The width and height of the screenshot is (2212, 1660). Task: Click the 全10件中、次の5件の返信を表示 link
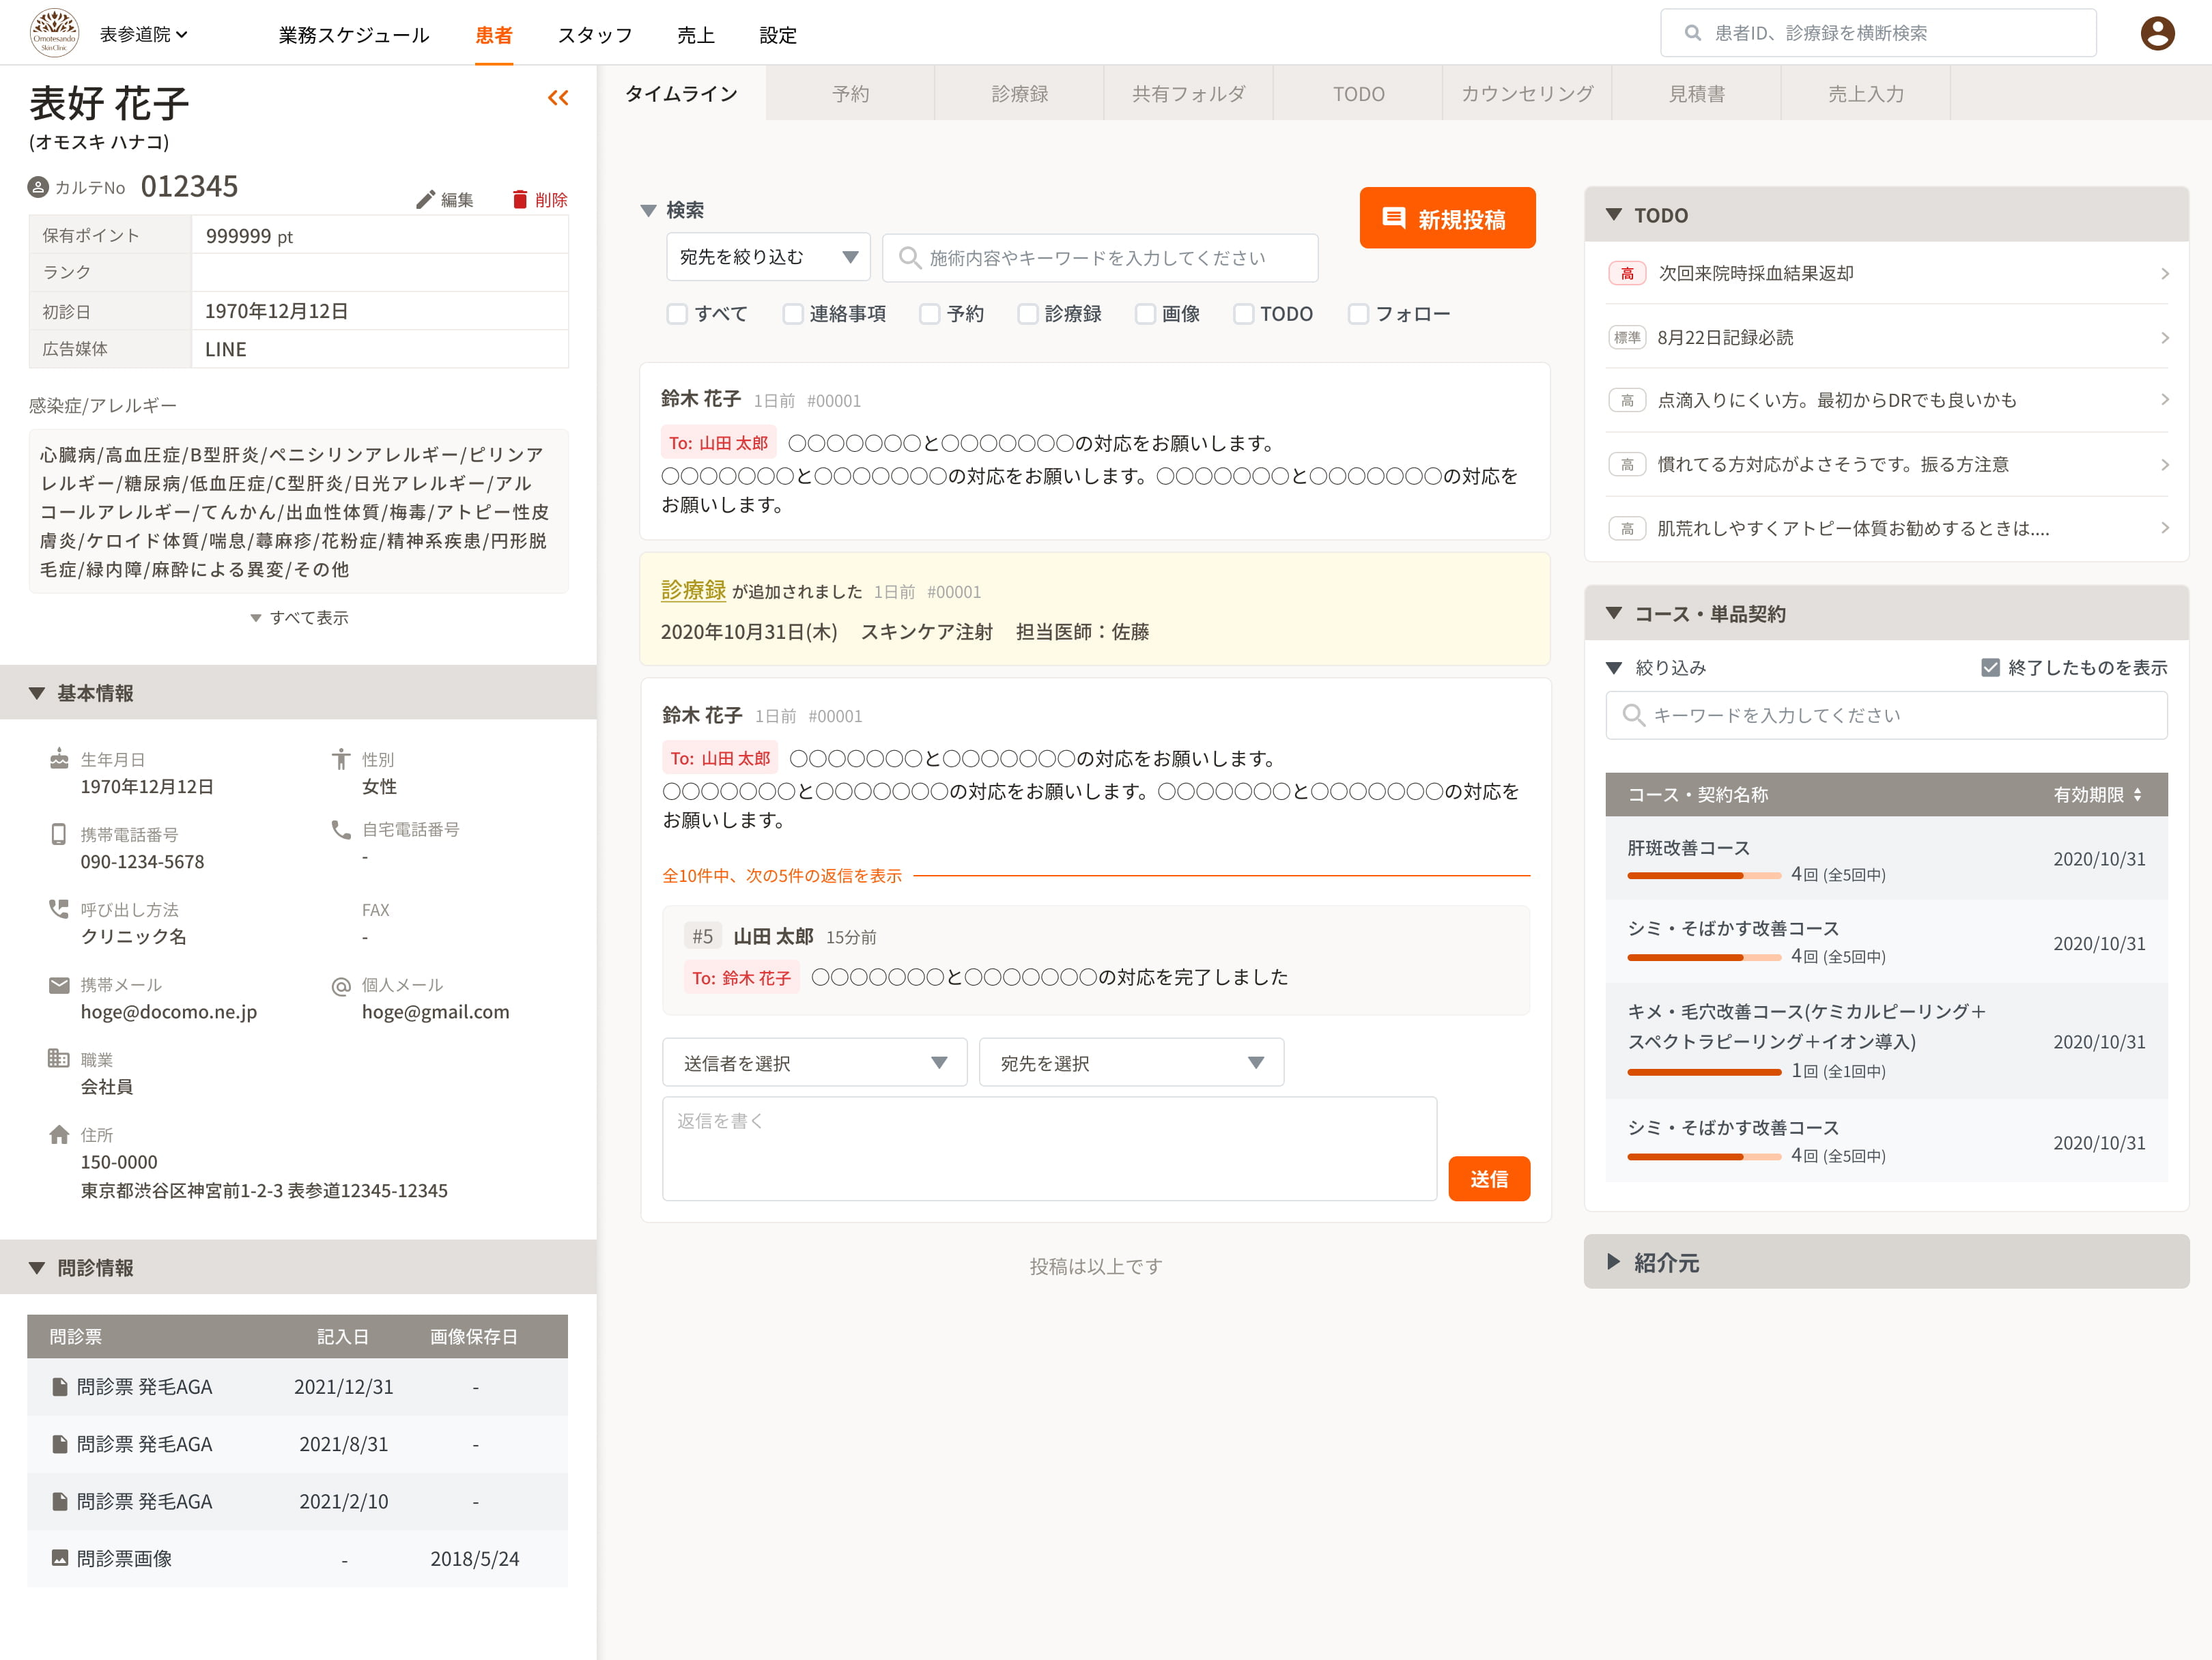[781, 876]
